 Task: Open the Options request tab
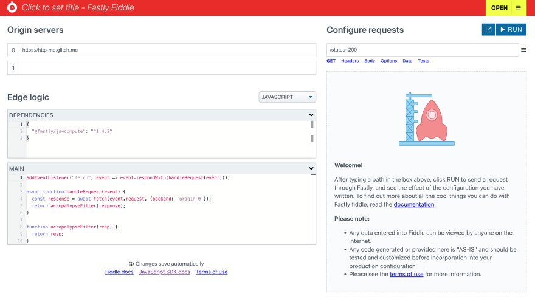pos(388,61)
